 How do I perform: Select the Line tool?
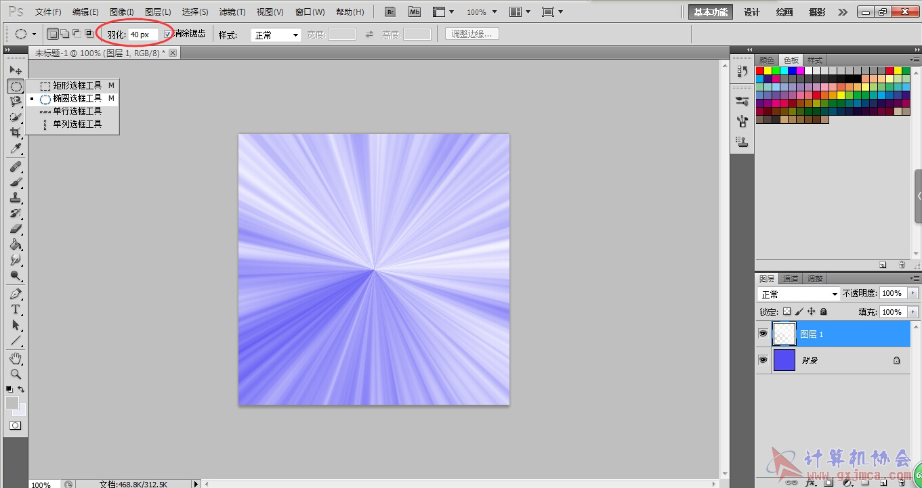[x=16, y=340]
